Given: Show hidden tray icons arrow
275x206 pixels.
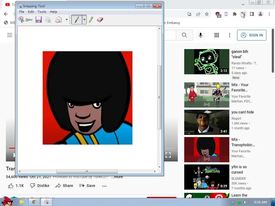Looking at the screenshot, I should click(x=233, y=202).
